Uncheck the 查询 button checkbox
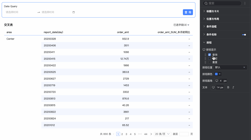 pos(210,55)
